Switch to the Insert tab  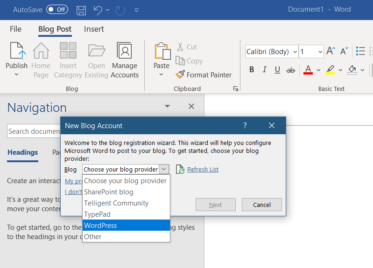(94, 29)
